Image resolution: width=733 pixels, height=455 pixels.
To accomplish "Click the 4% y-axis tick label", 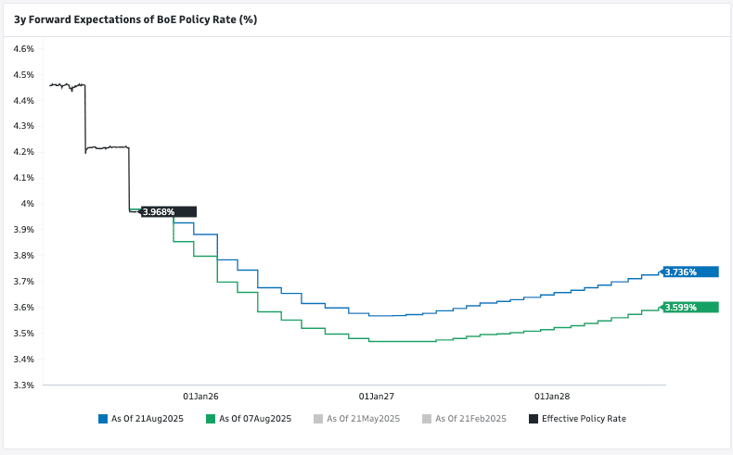I will (x=28, y=203).
